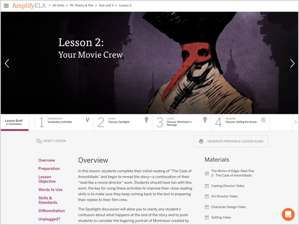Click the orange chat bubble icon
This screenshot has width=299, height=225.
(288, 214)
